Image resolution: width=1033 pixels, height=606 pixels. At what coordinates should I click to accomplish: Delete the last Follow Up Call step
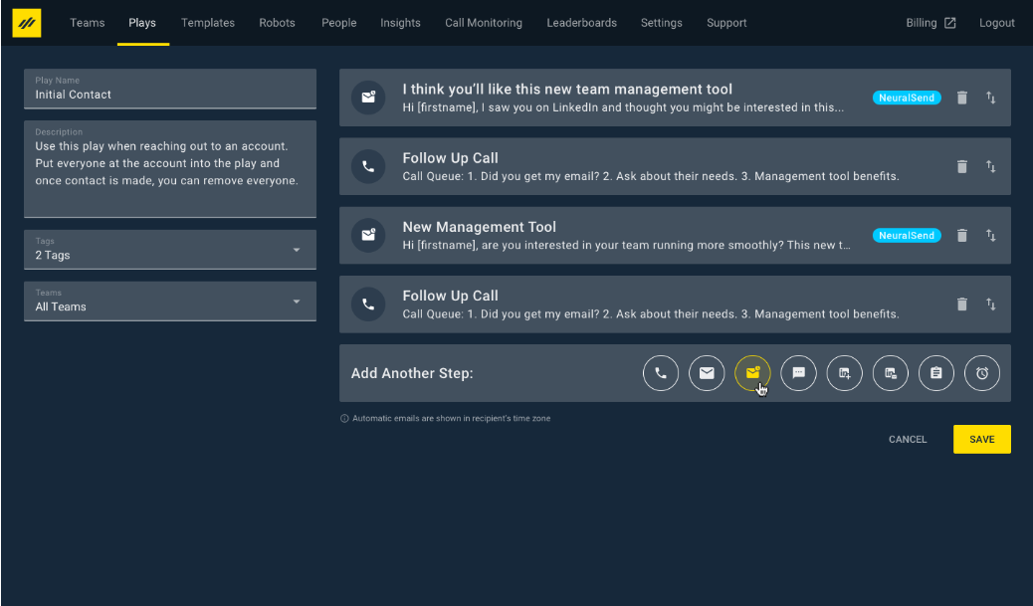click(x=962, y=304)
